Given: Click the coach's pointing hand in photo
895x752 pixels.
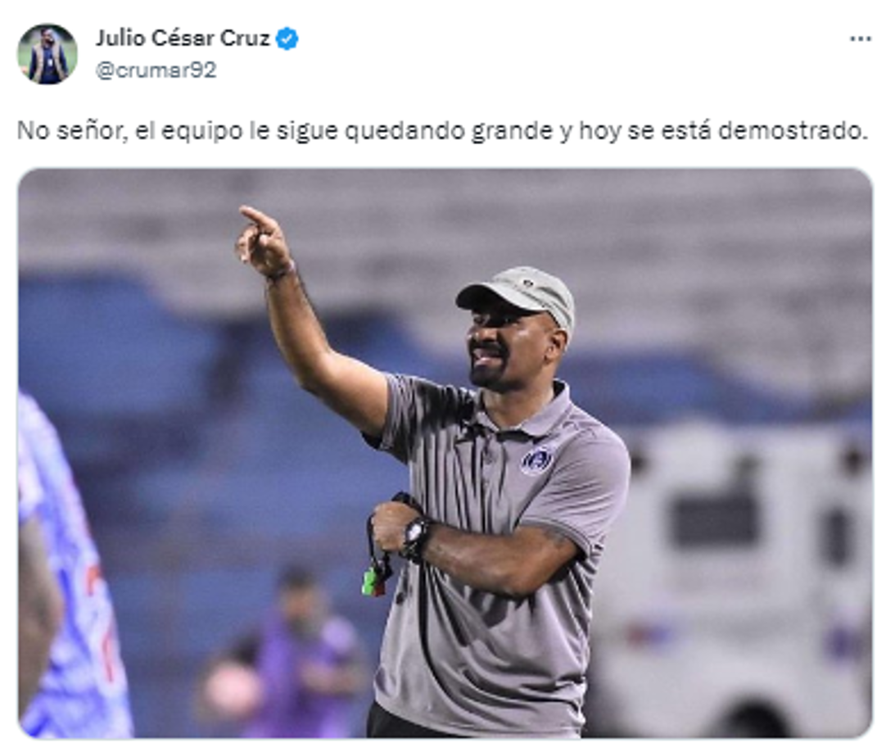Looking at the screenshot, I should point(263,242).
